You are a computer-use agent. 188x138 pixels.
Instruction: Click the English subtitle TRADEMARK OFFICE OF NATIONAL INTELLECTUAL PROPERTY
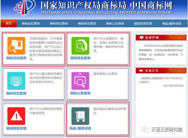pyautogui.click(x=107, y=12)
